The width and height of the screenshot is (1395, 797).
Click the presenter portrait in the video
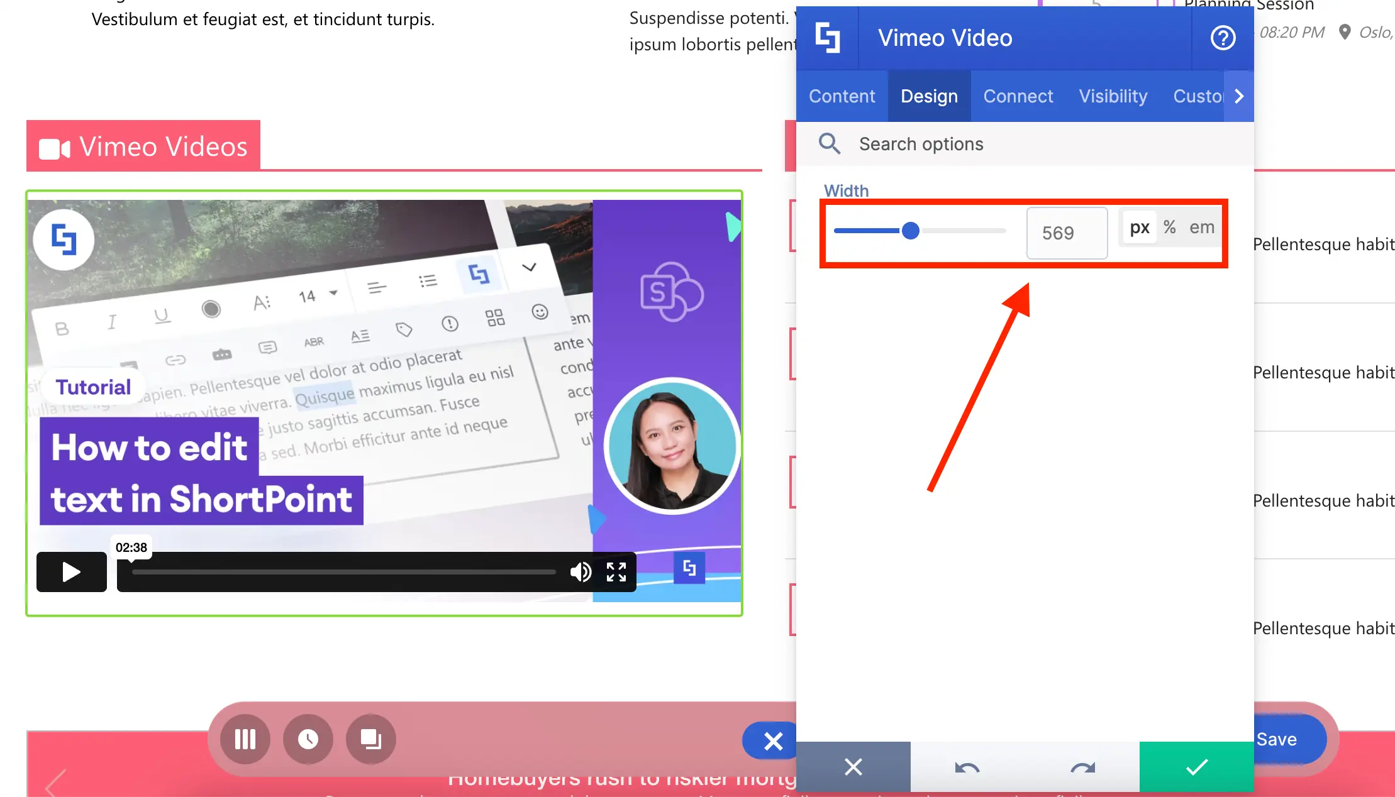672,446
